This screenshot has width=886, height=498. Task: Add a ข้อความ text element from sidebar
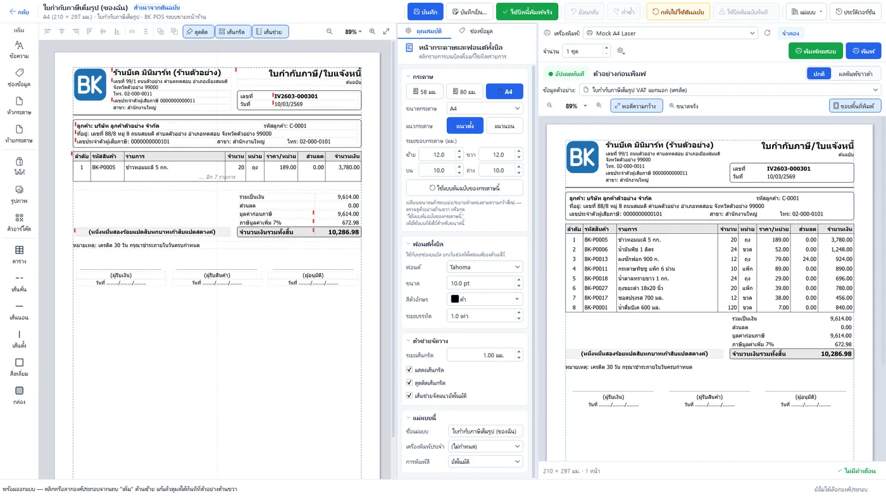(19, 49)
